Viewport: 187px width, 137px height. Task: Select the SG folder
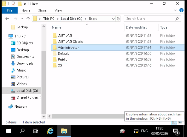point(60,66)
